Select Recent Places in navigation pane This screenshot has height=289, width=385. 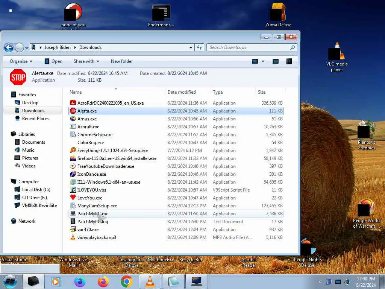32,119
